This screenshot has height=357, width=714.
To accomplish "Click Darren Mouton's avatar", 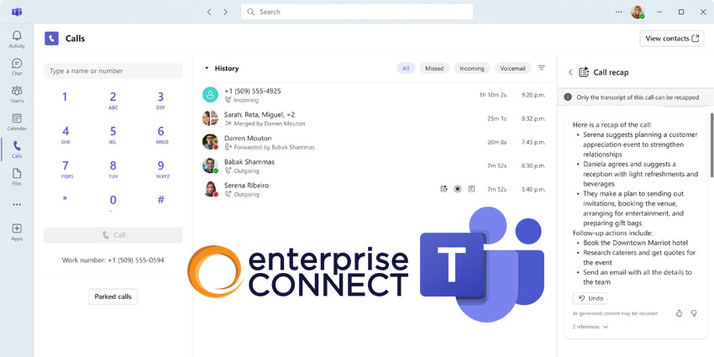I will (x=210, y=142).
